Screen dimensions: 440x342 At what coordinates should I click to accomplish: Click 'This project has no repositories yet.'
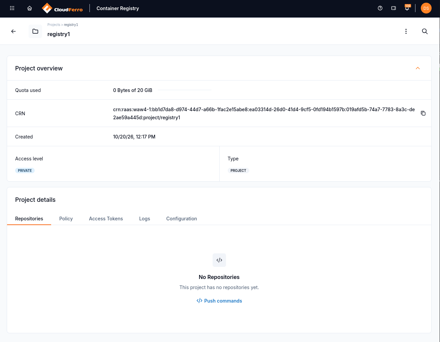[x=219, y=287]
